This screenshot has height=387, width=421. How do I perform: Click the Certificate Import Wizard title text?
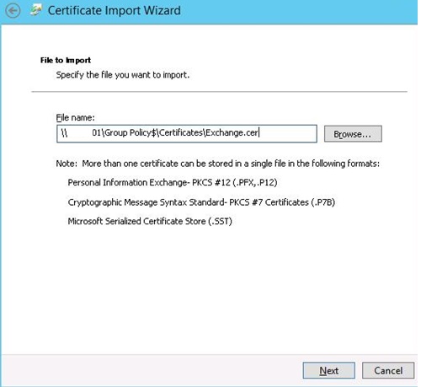point(115,11)
